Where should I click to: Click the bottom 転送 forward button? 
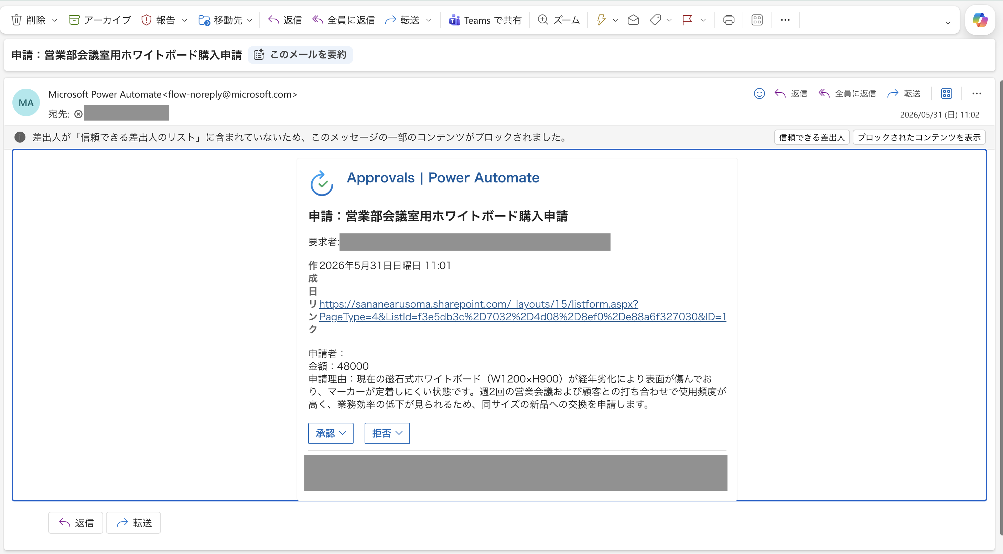pos(133,522)
